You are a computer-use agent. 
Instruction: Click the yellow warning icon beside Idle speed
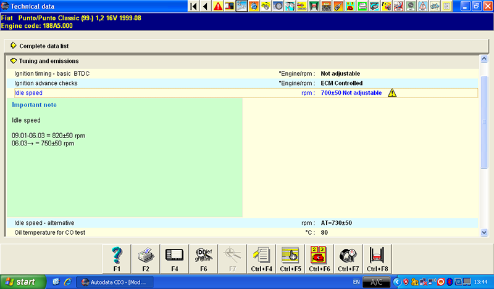click(391, 93)
